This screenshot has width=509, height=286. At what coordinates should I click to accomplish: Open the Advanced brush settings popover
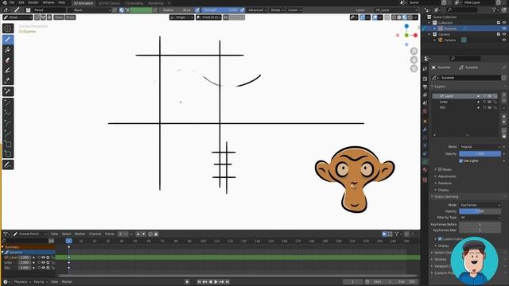click(x=257, y=10)
